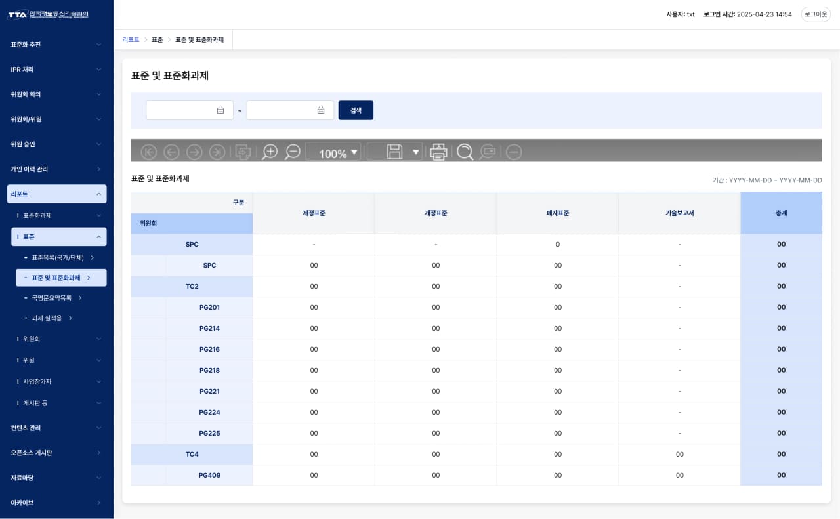The image size is (840, 519).
Task: Click the search magnifier icon in report toolbar
Action: click(x=465, y=152)
